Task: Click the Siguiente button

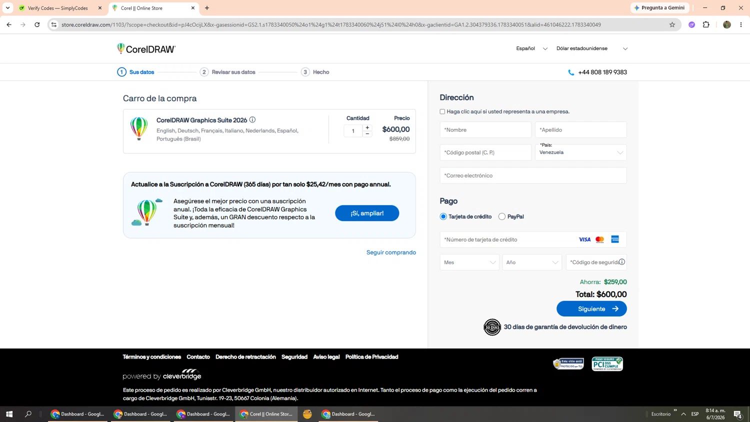Action: [x=591, y=309]
